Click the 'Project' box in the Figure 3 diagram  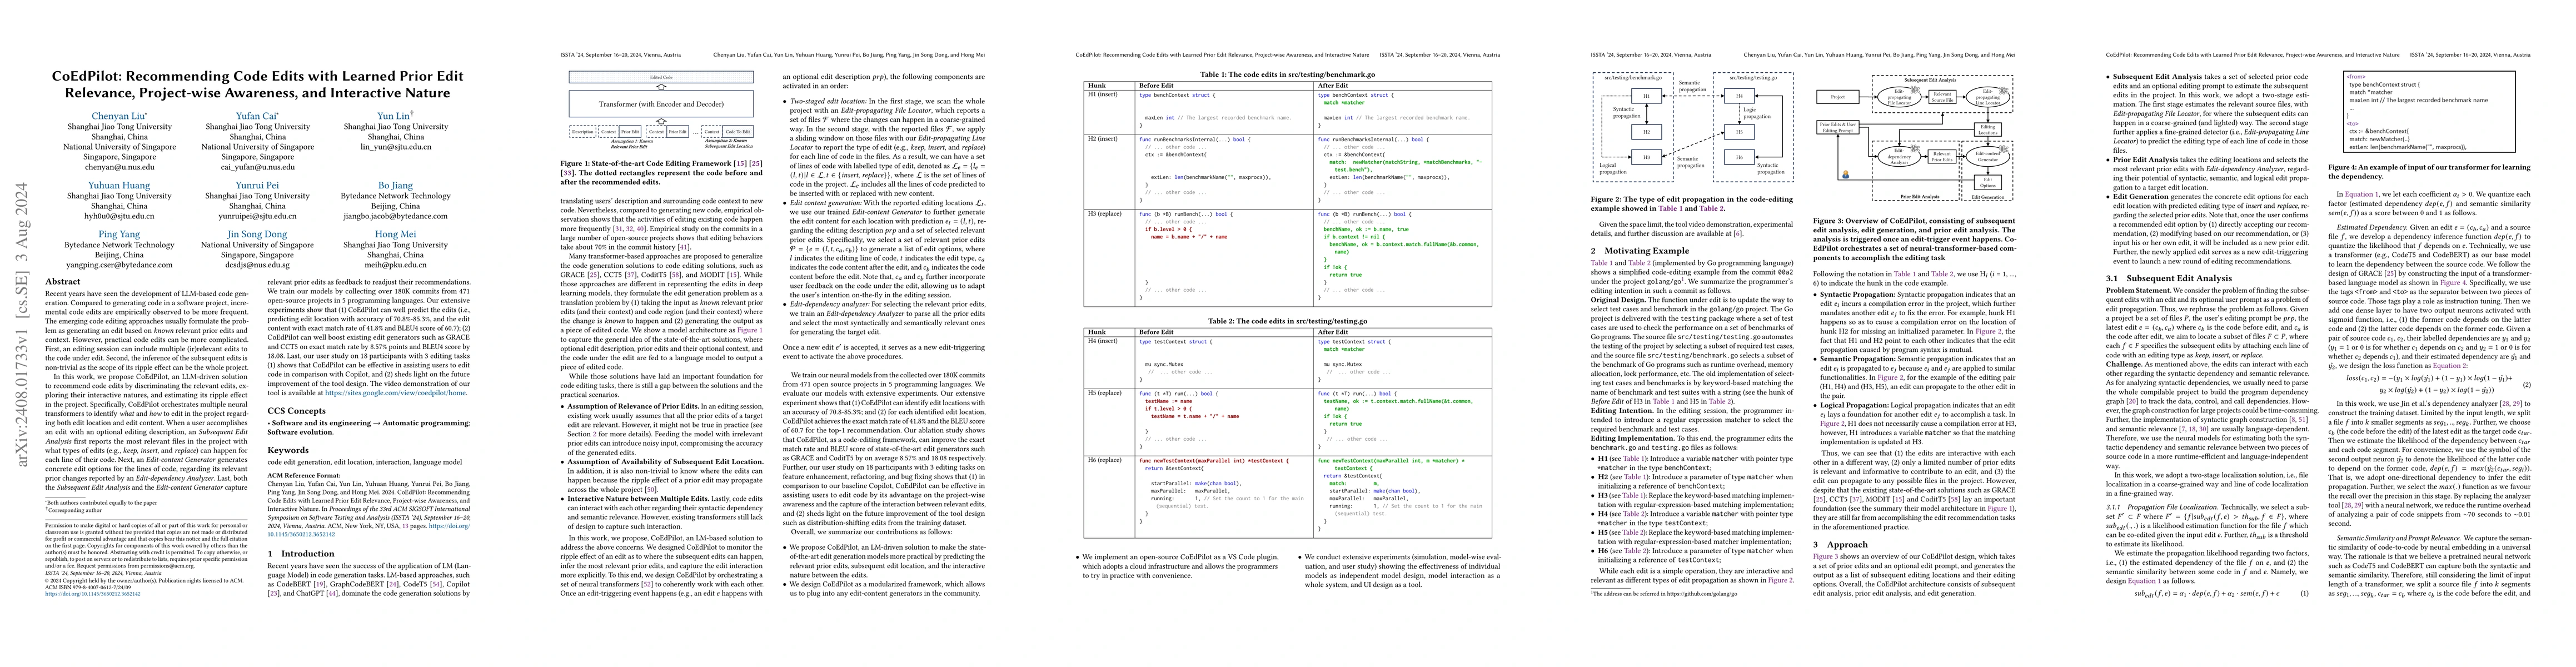pyautogui.click(x=1838, y=97)
